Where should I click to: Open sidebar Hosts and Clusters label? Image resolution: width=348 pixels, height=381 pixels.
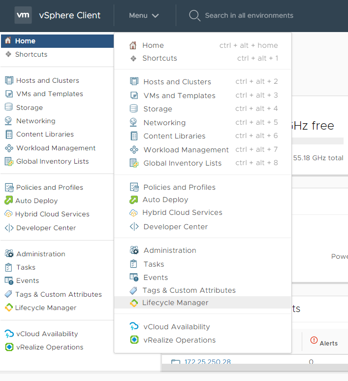pyautogui.click(x=48, y=80)
